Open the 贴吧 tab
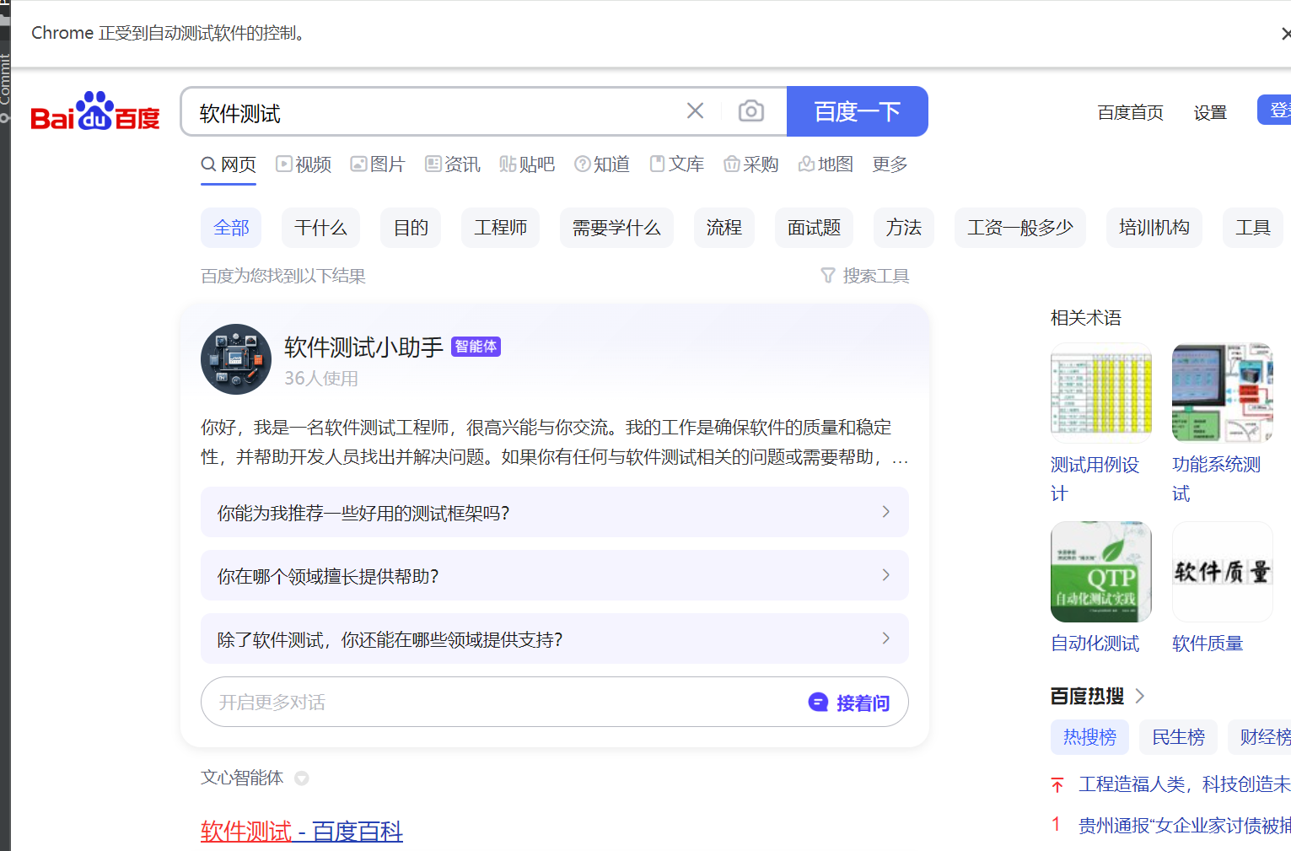This screenshot has width=1291, height=851. tap(527, 164)
